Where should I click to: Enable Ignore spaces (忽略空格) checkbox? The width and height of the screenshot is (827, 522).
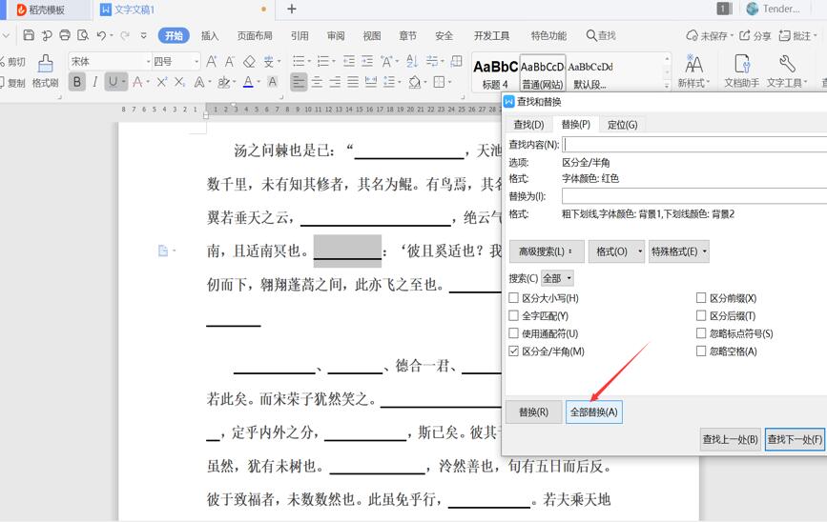pyautogui.click(x=701, y=351)
